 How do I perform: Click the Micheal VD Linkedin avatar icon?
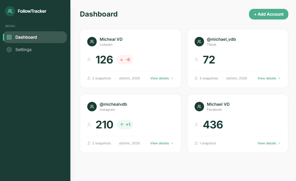[92, 42]
